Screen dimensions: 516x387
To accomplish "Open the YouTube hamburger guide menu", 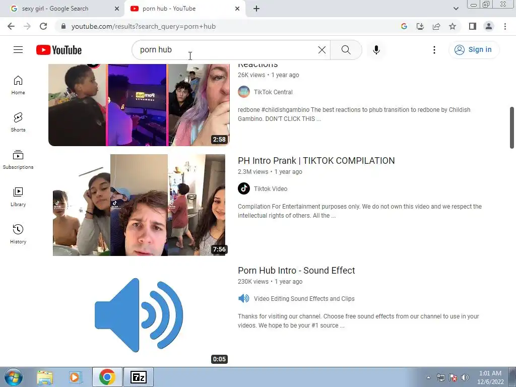I will coord(18,50).
